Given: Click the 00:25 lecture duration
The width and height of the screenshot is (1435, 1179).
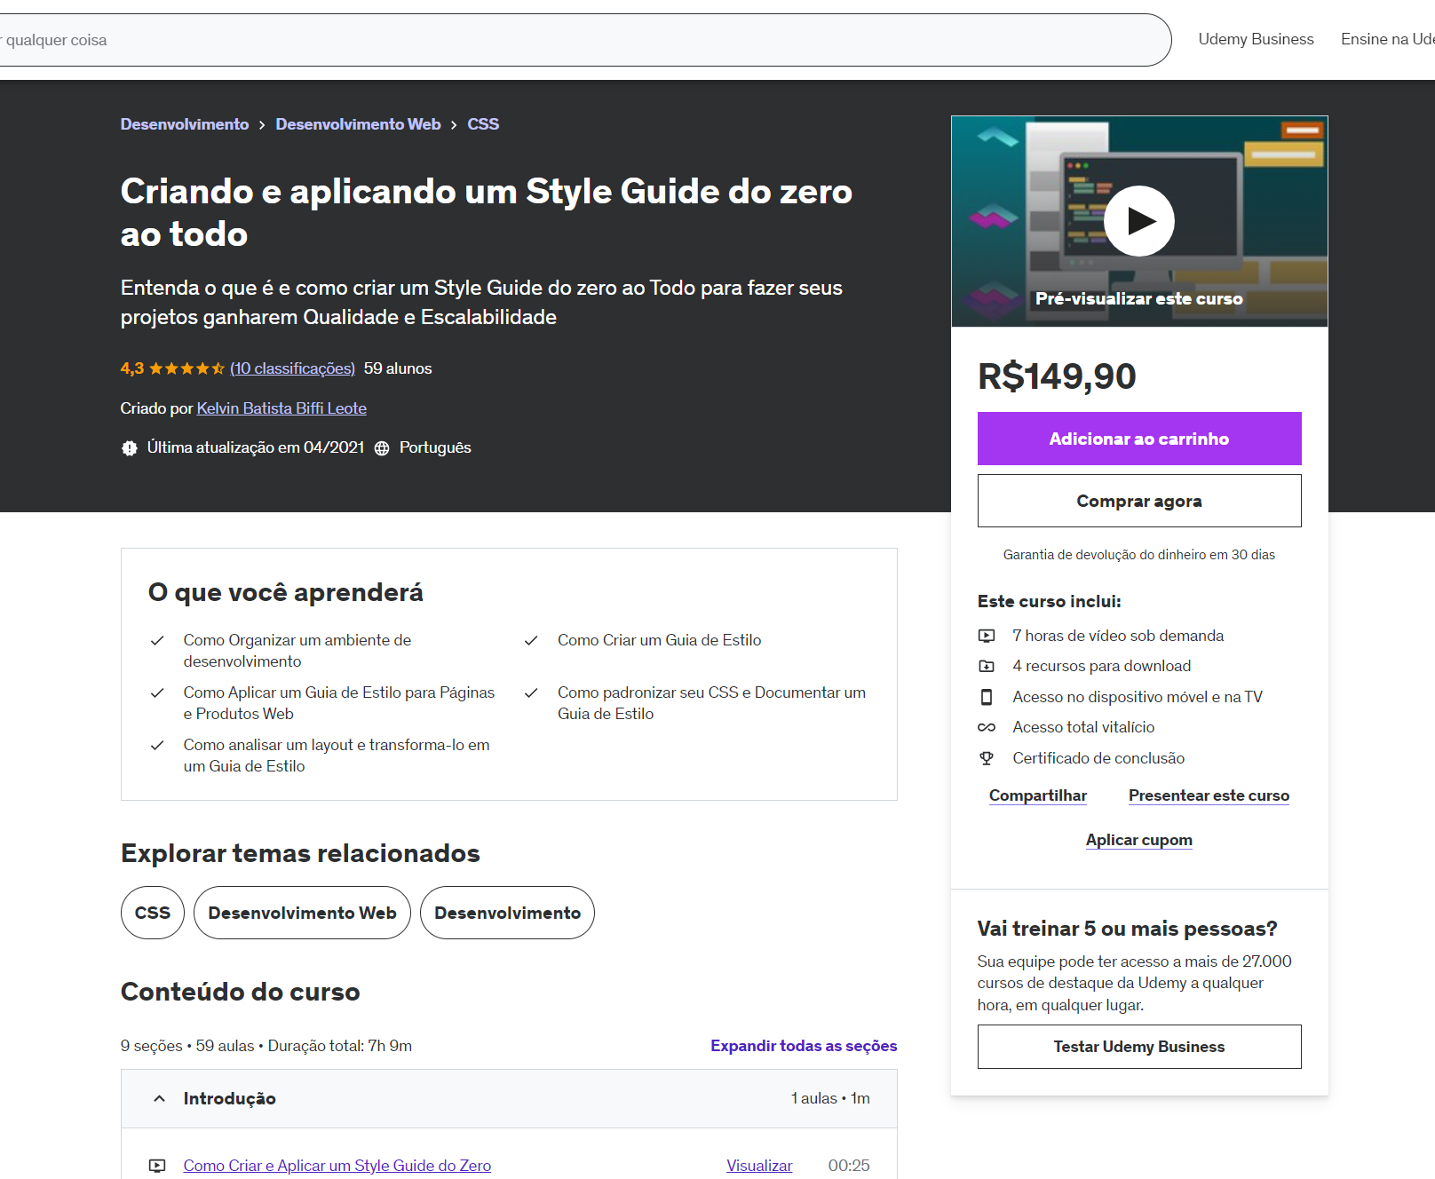Looking at the screenshot, I should pos(849,1166).
